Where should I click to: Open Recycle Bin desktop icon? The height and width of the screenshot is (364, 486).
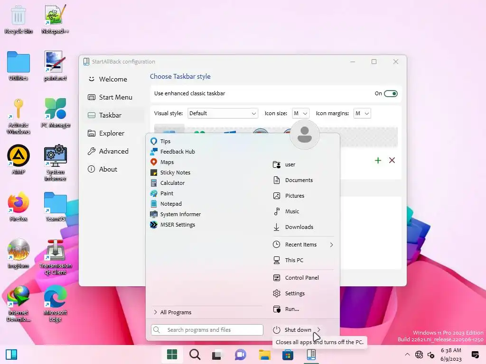[19, 19]
